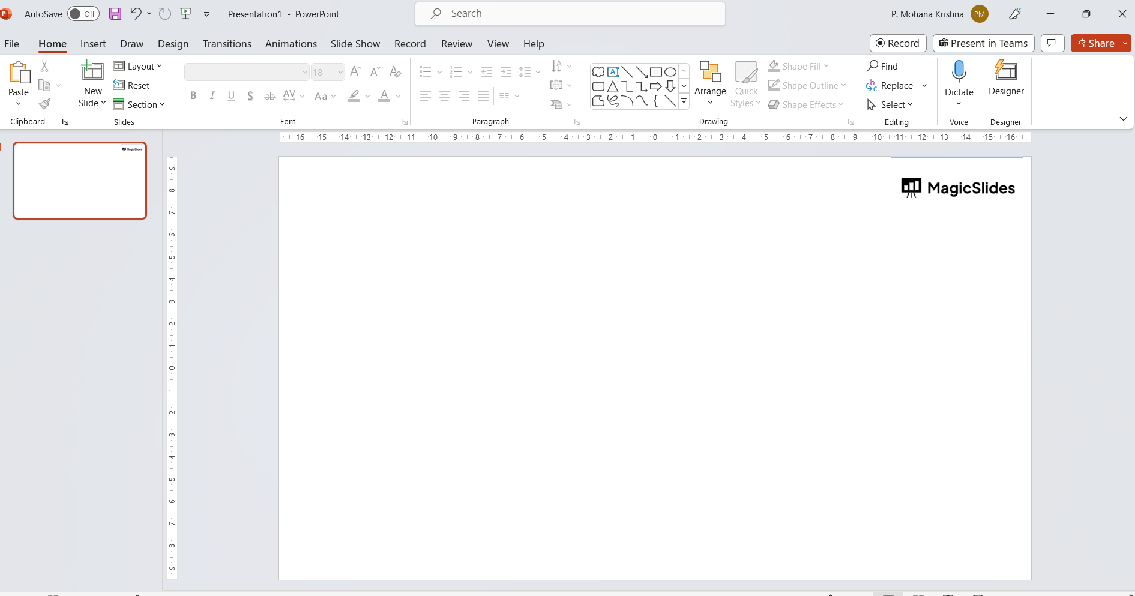Click the Save icon in title bar

pos(115,14)
